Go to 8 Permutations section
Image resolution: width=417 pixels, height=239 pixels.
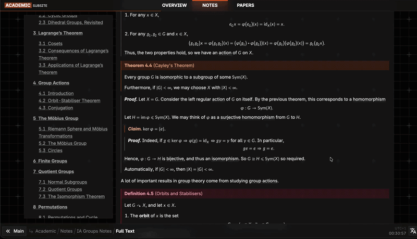coord(50,207)
